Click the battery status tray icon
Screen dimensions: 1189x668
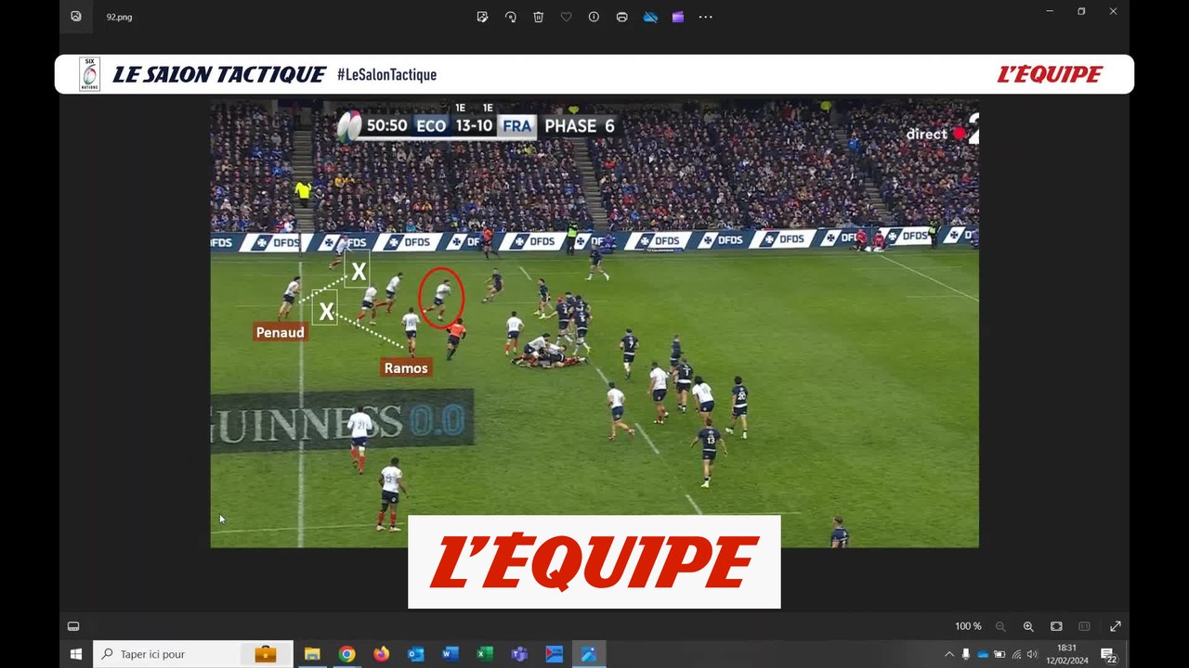[x=1000, y=654]
